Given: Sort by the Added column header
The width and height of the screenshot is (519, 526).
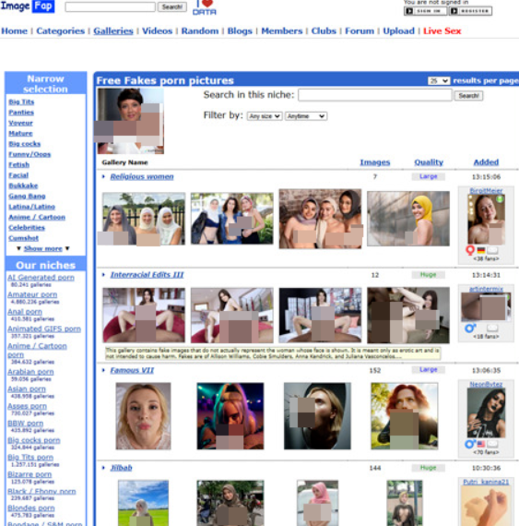Looking at the screenshot, I should pyautogui.click(x=486, y=162).
